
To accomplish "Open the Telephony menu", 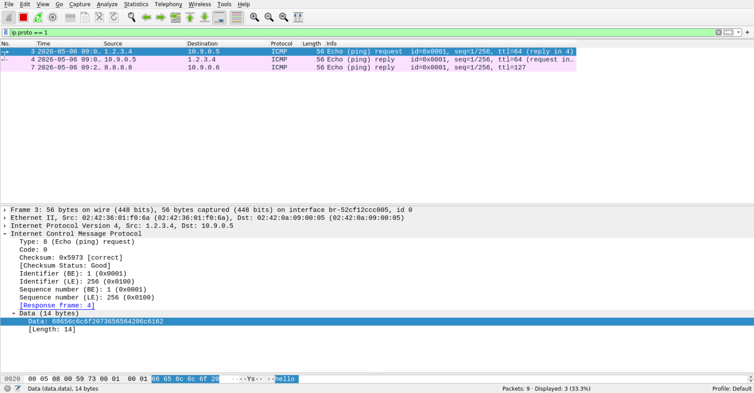I will point(168,4).
